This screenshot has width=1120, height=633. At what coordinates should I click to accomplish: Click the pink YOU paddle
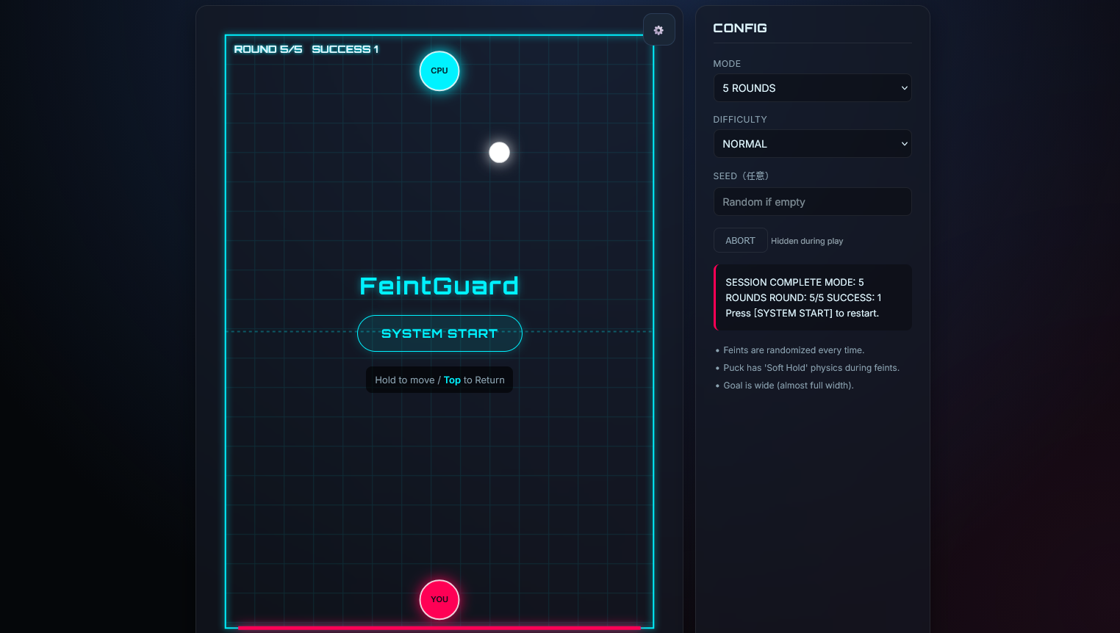pos(439,599)
